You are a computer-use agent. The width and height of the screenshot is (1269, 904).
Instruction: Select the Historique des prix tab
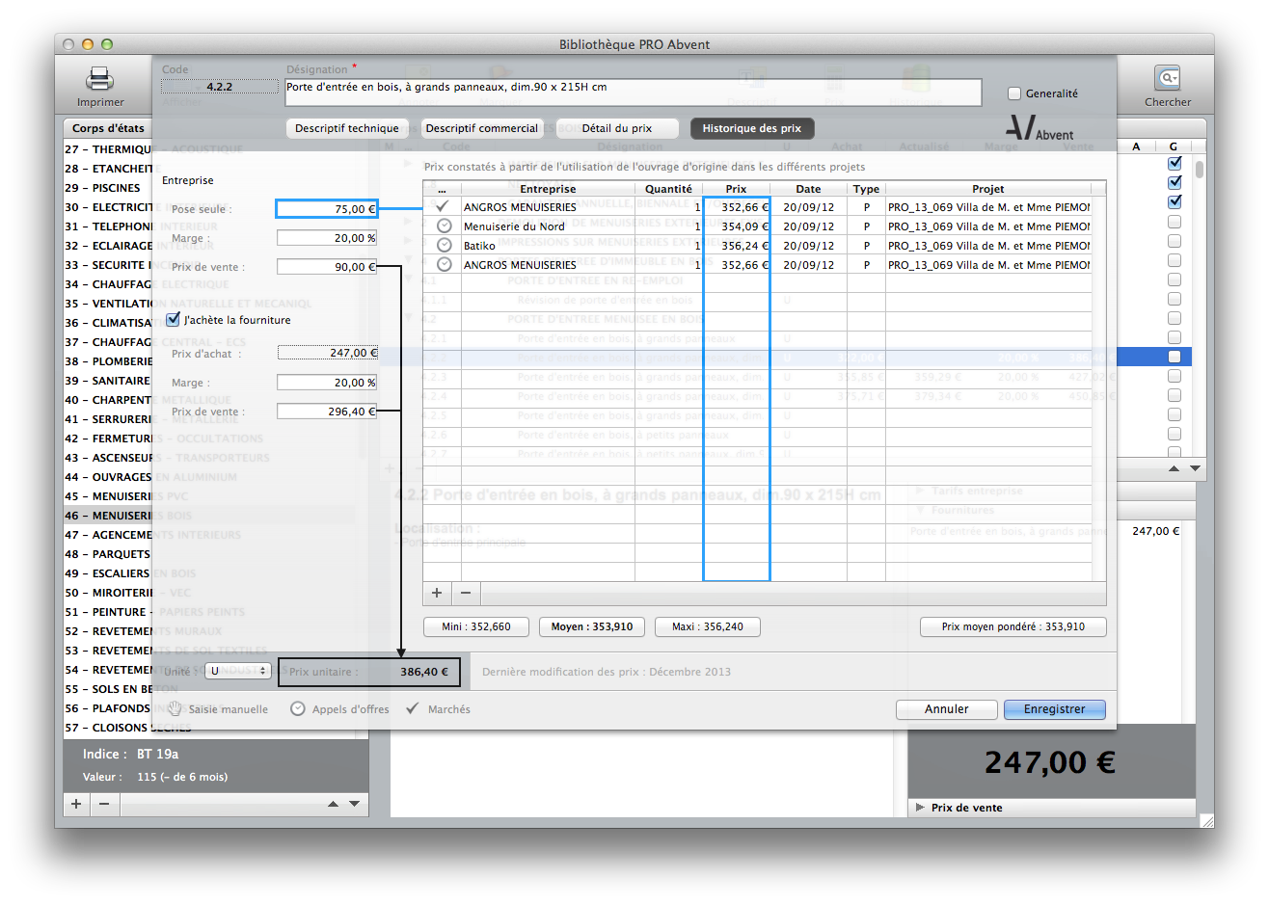pyautogui.click(x=752, y=128)
